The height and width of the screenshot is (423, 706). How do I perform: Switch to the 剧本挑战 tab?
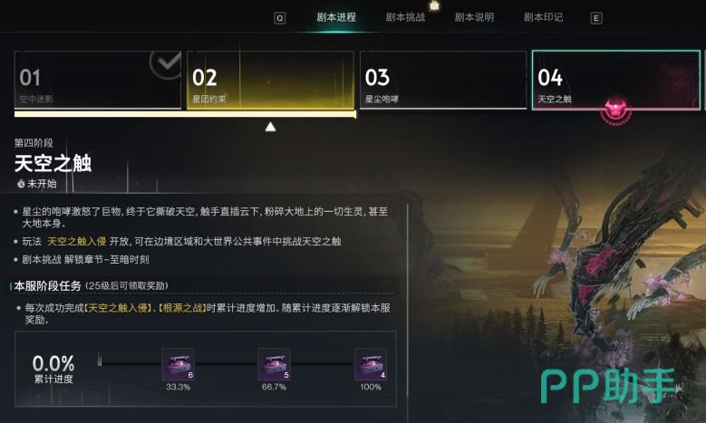(x=405, y=17)
